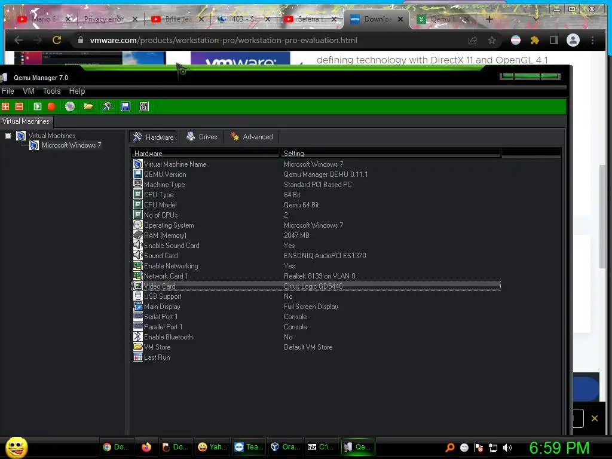
Task: Click the Bluetooth icon in the Enable Bluetooth row
Action: click(138, 337)
